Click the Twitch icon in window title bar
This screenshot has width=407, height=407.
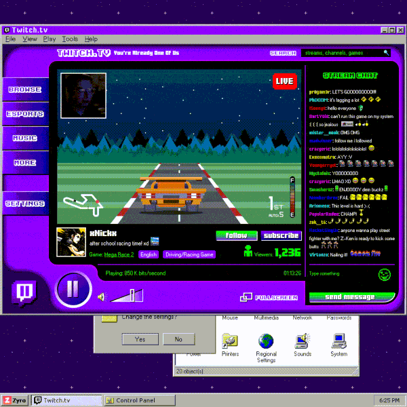7,30
